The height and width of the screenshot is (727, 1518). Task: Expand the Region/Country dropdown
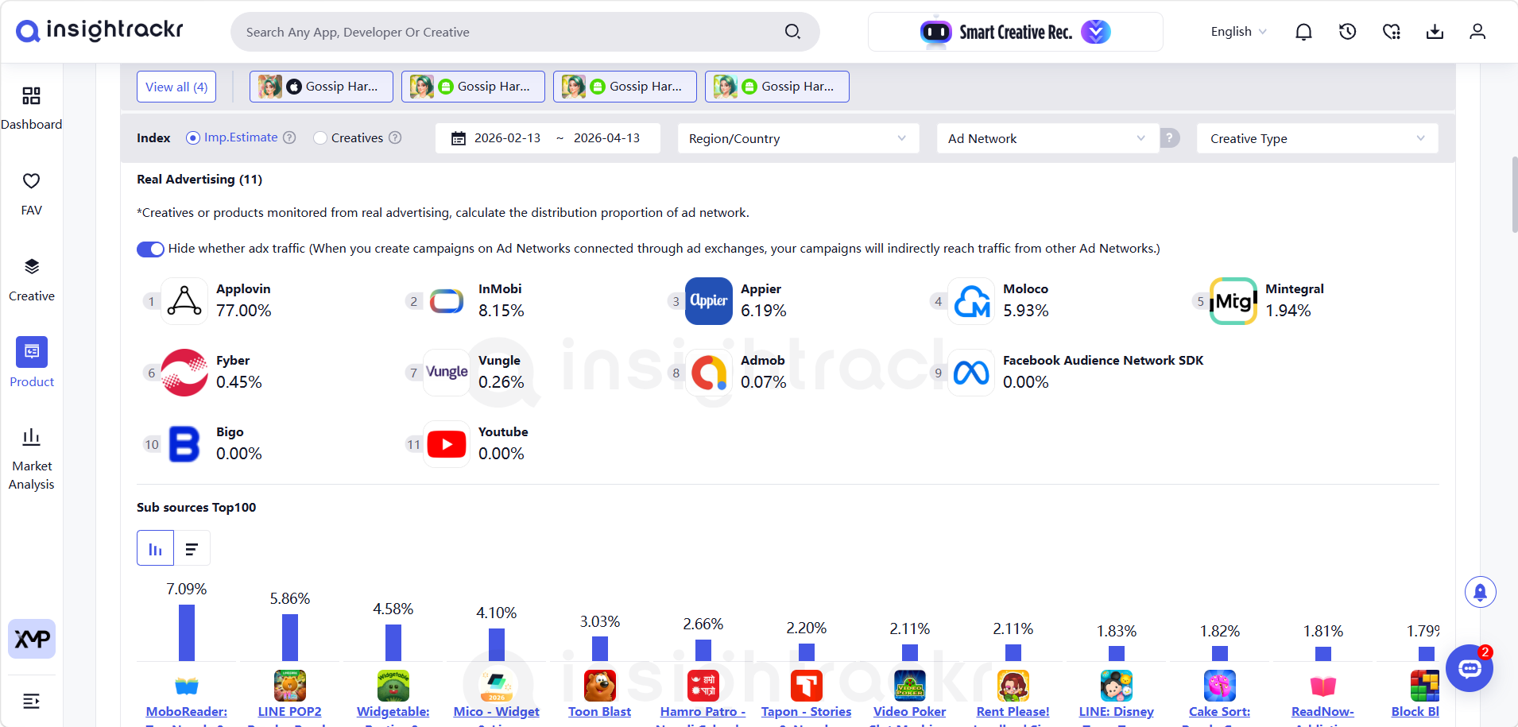[798, 138]
